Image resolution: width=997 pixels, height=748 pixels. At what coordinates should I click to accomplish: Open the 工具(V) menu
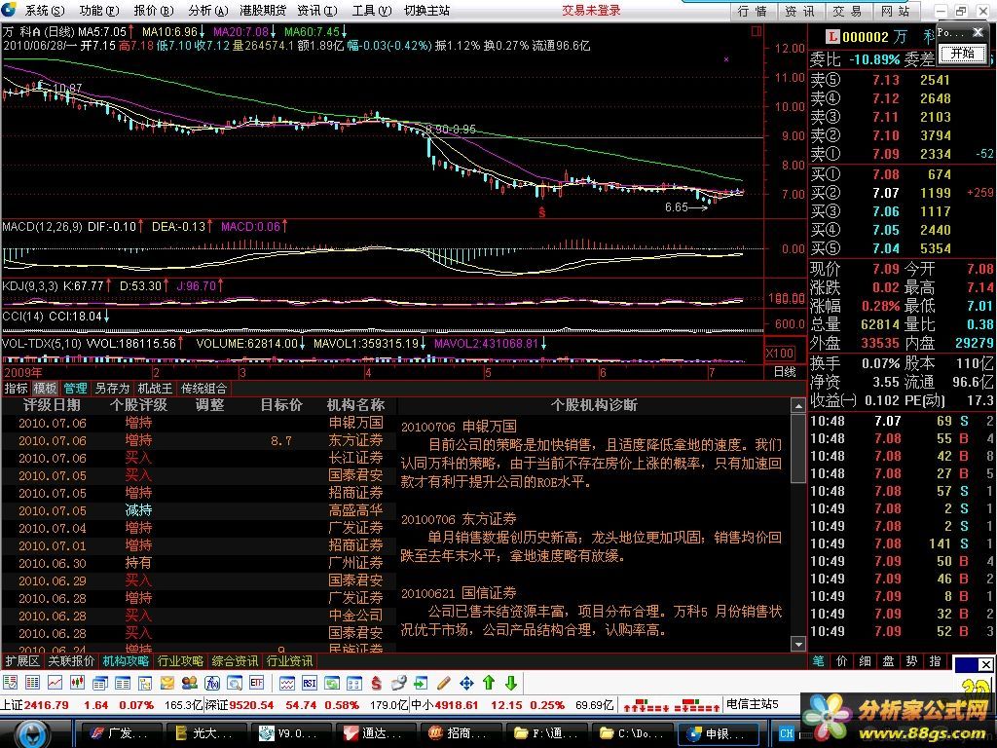click(372, 10)
